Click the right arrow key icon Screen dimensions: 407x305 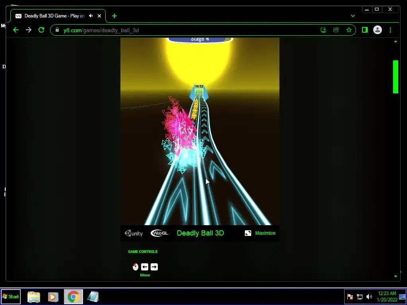click(154, 267)
